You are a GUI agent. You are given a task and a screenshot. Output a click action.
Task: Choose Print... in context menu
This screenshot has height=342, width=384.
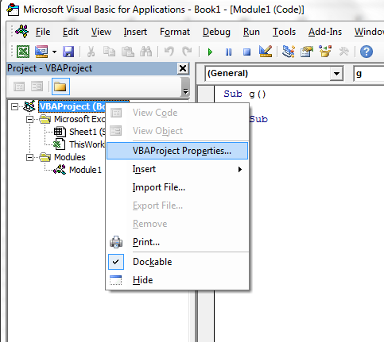click(177, 242)
